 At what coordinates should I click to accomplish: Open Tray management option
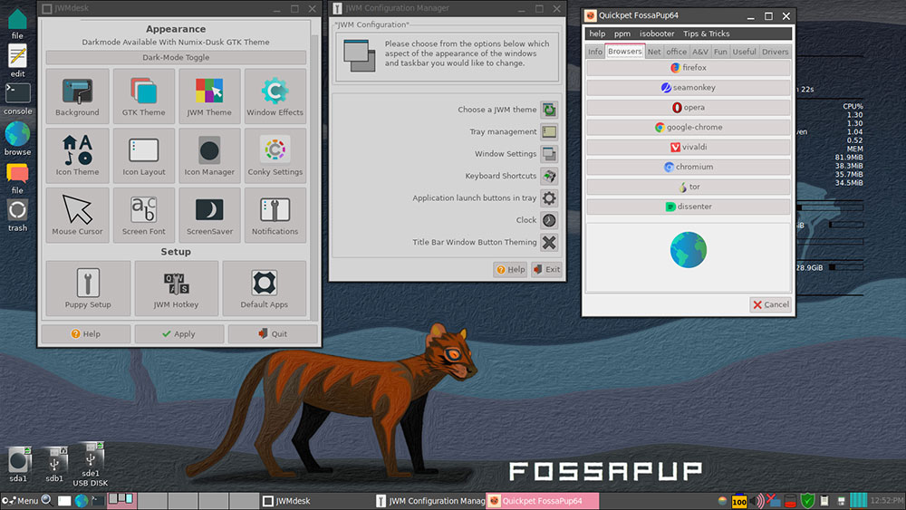[549, 131]
